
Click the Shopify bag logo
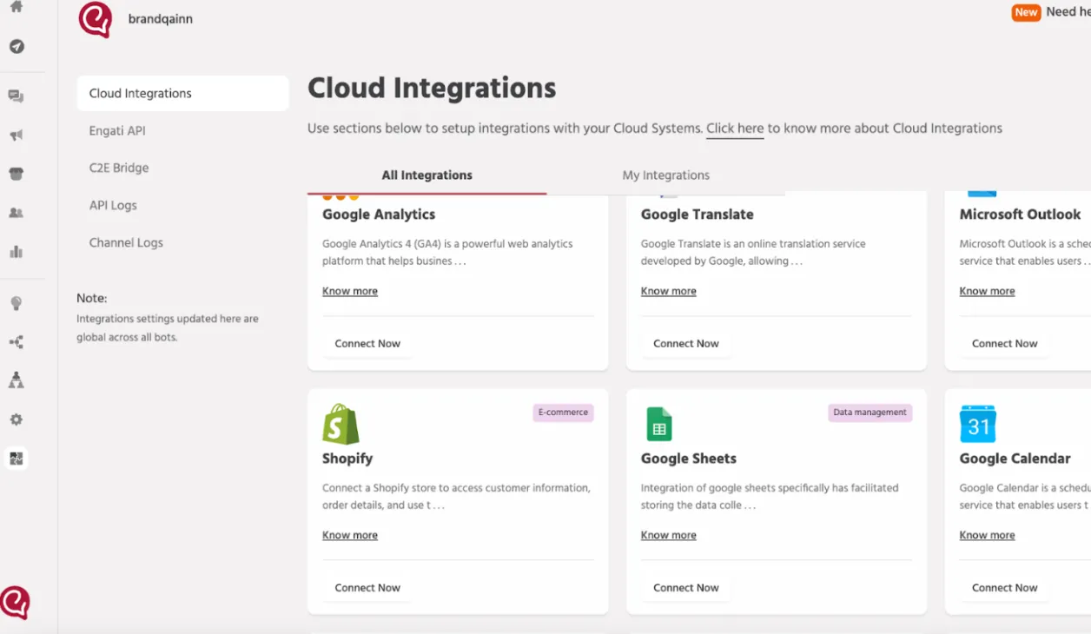341,424
